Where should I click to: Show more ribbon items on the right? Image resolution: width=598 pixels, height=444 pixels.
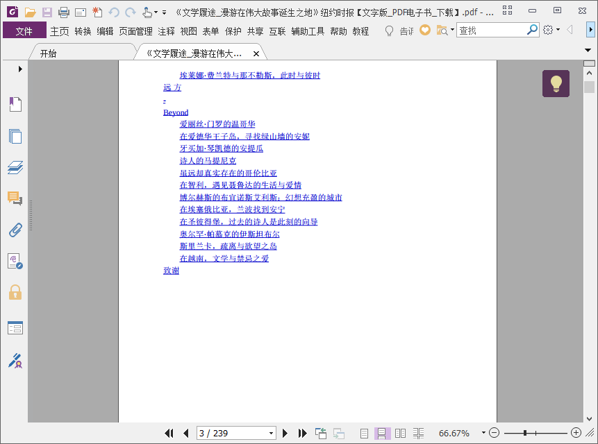(591, 30)
